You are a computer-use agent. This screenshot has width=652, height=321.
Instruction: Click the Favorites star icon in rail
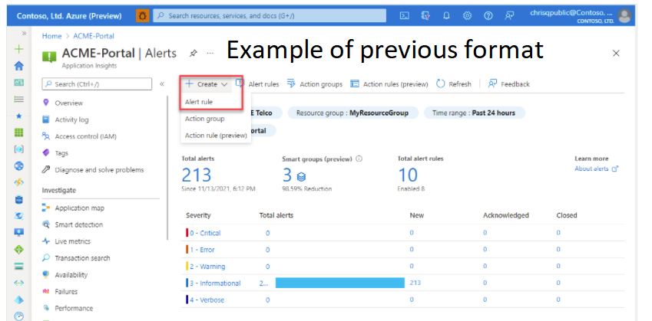19,116
